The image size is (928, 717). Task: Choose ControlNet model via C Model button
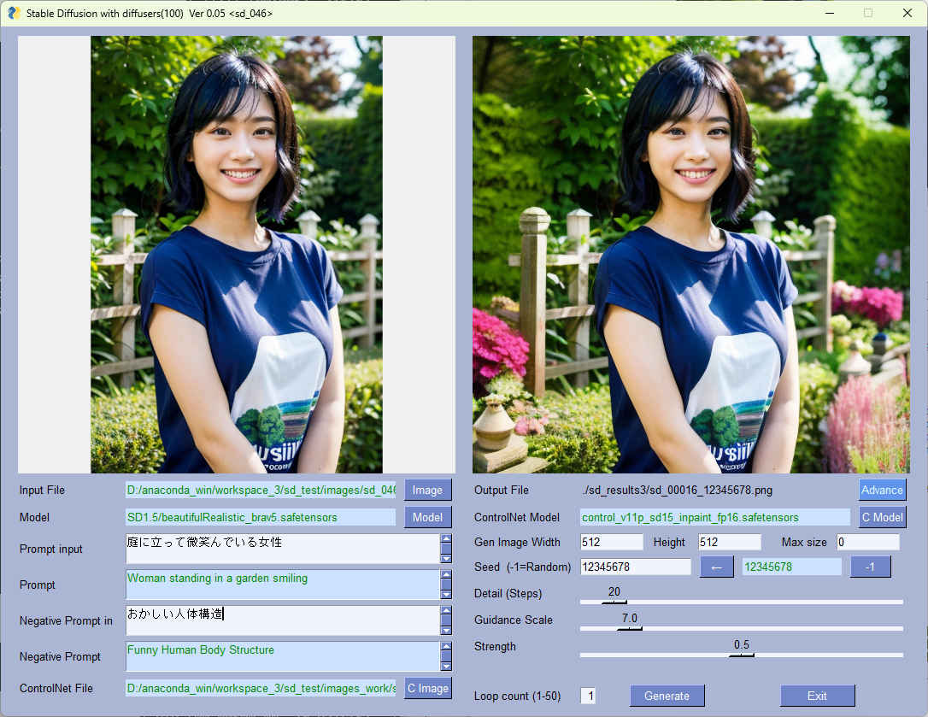[882, 517]
